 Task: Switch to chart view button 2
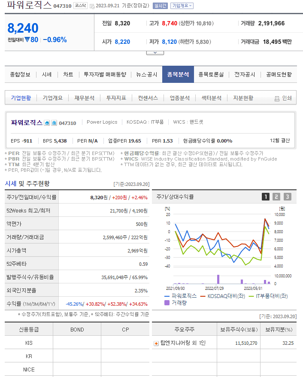(x=276, y=197)
